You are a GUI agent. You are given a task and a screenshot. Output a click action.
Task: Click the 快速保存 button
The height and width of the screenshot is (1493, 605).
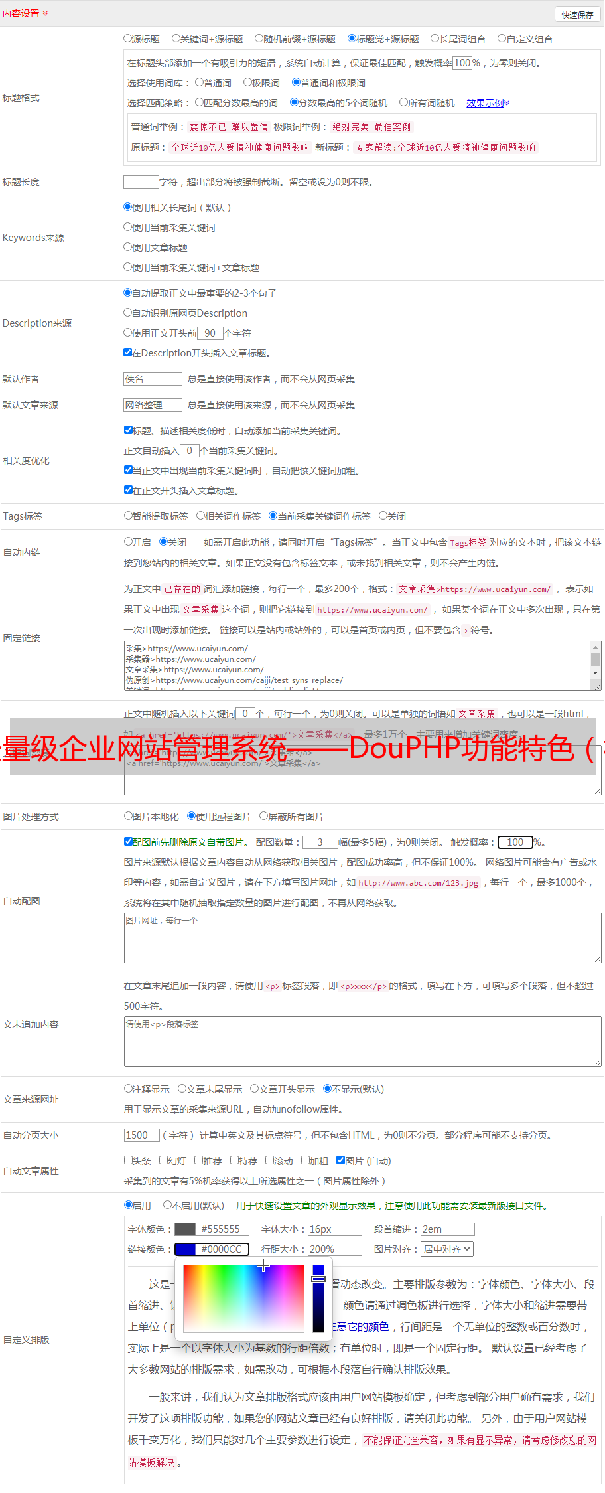(577, 15)
